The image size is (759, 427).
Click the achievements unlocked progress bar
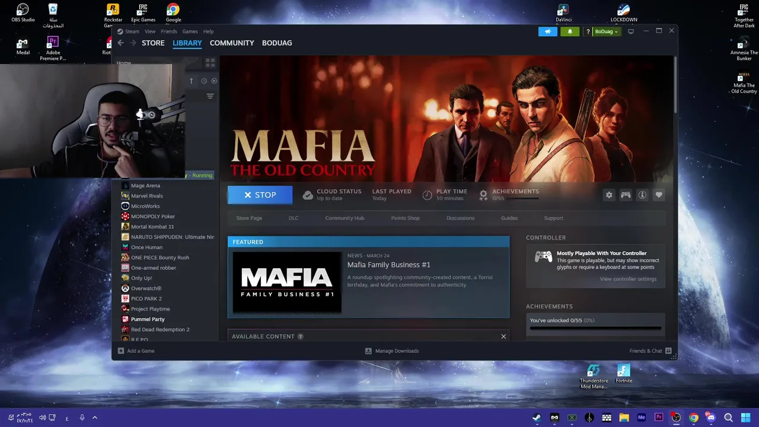pos(595,327)
